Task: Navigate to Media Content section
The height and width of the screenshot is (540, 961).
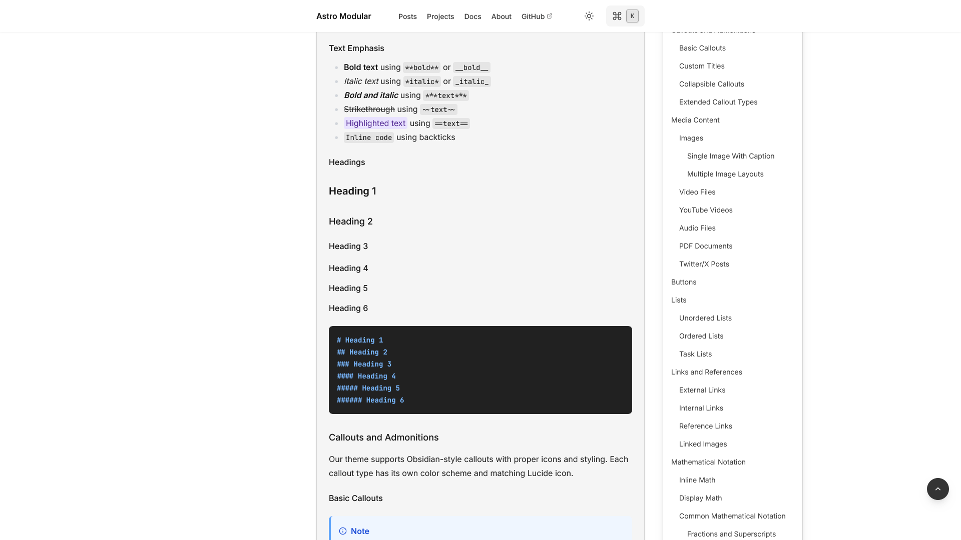Action: coord(695,120)
